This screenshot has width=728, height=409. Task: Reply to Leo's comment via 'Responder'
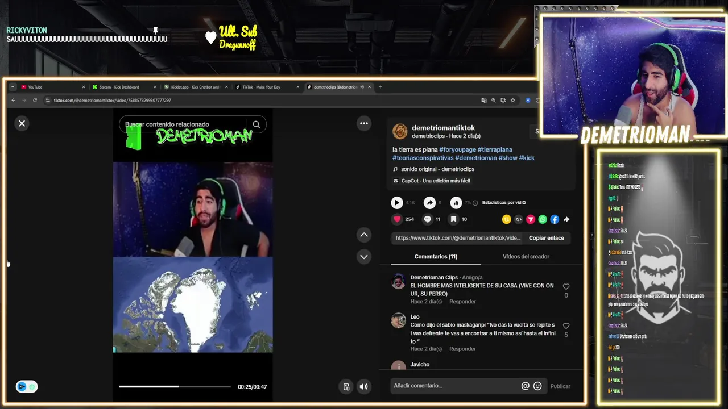[462, 349]
